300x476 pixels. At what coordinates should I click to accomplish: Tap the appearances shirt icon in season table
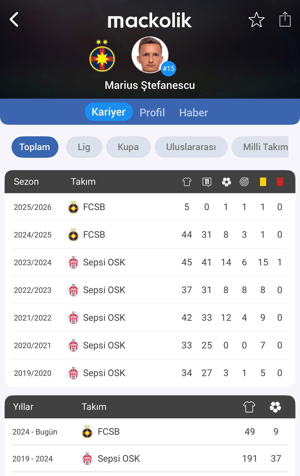[187, 182]
